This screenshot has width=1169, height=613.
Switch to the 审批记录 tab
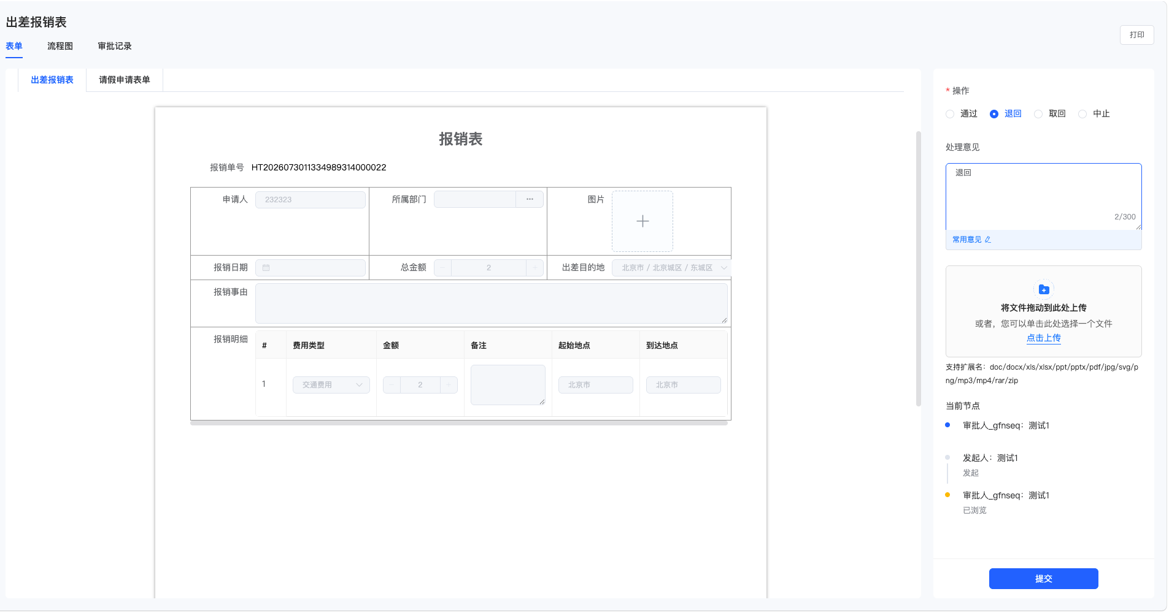(115, 47)
